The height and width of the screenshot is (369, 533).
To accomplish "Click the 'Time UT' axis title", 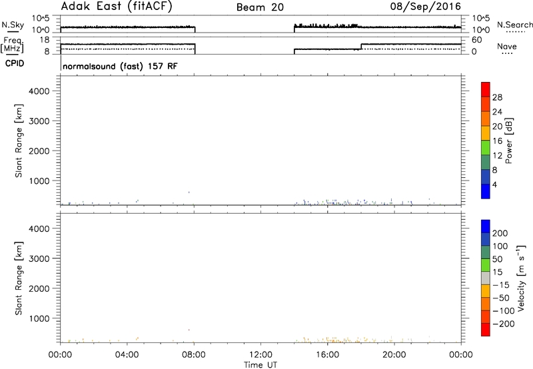I will pyautogui.click(x=261, y=365).
